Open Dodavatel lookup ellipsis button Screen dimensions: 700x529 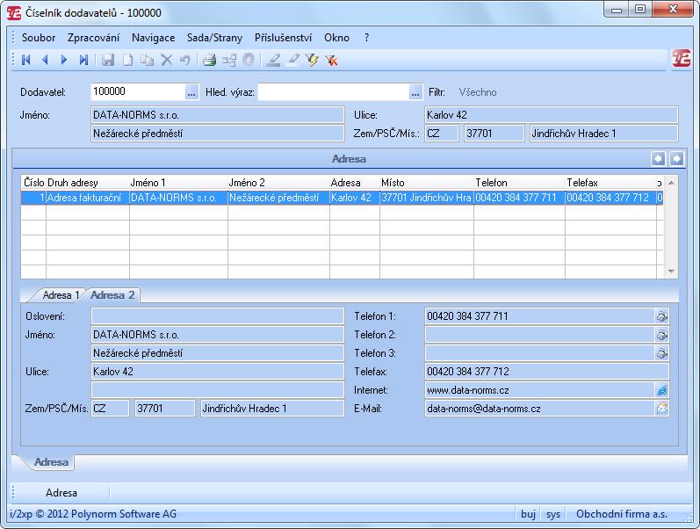pyautogui.click(x=191, y=92)
